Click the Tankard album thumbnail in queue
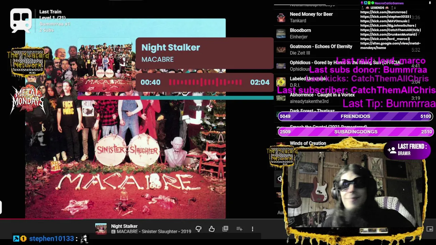 281,17
